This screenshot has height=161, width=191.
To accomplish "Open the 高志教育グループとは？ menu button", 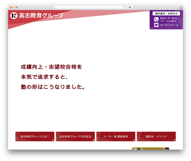I will point(35,137).
